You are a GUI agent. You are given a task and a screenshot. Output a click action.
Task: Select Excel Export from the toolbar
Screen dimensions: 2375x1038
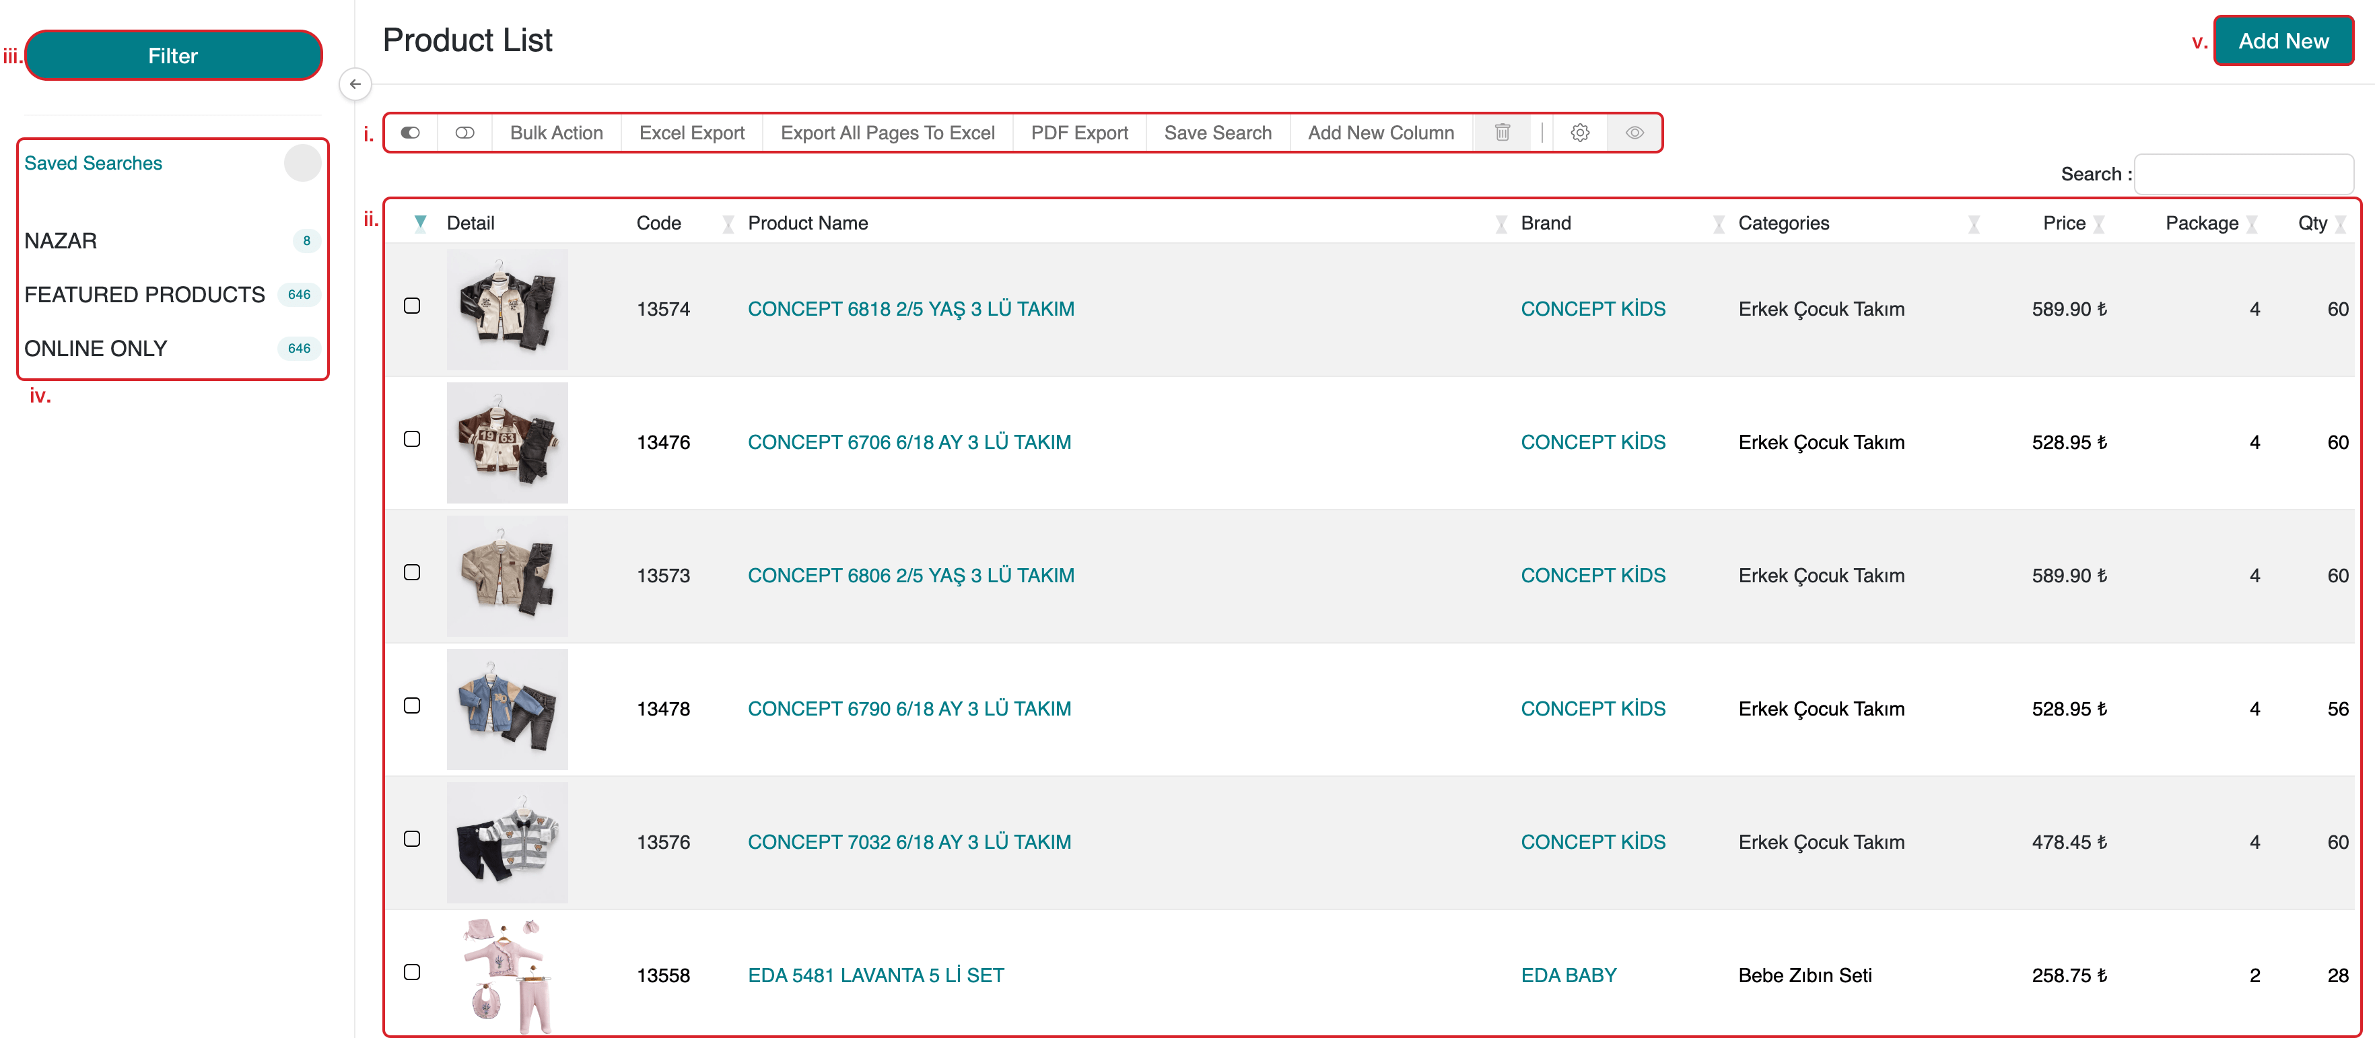[x=691, y=133]
